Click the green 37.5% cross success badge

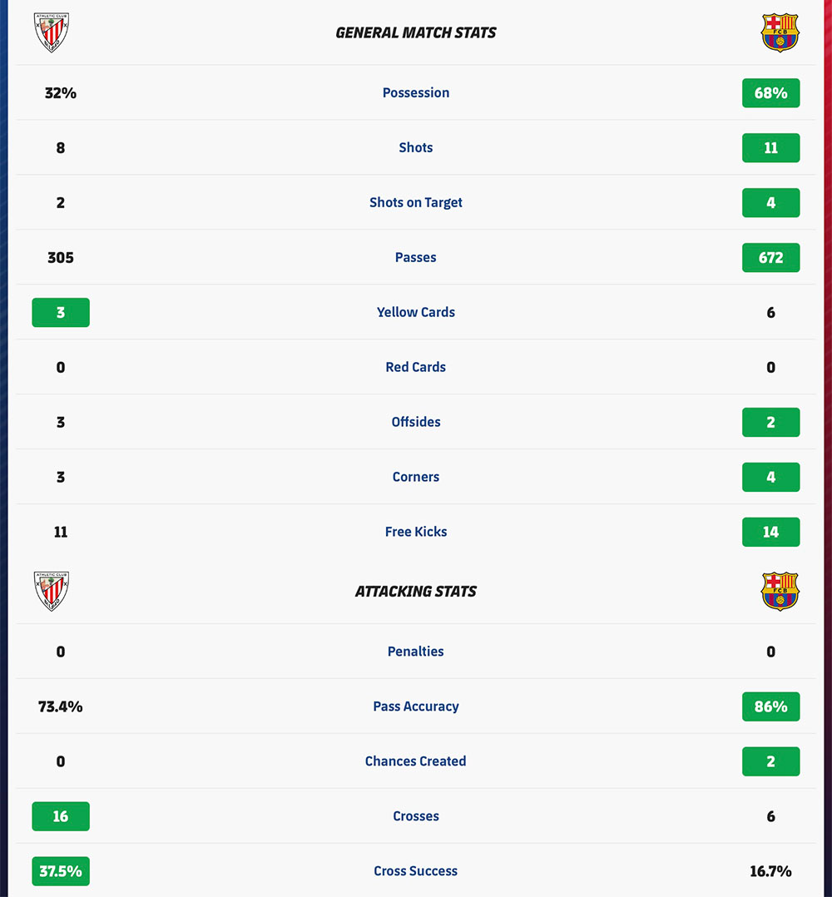tap(61, 871)
